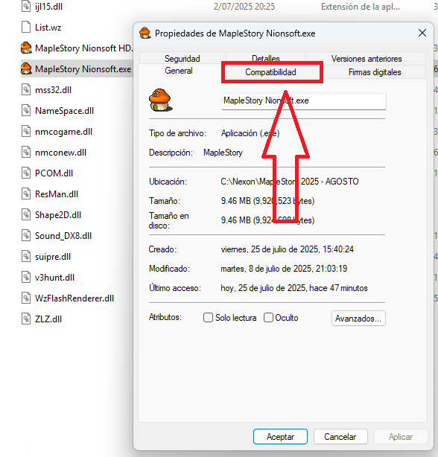
Task: Enable the Solo lectura checkbox
Action: (x=208, y=317)
